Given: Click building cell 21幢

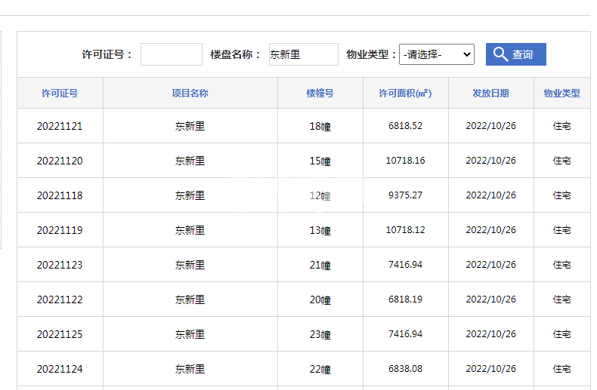Looking at the screenshot, I should [x=320, y=266].
